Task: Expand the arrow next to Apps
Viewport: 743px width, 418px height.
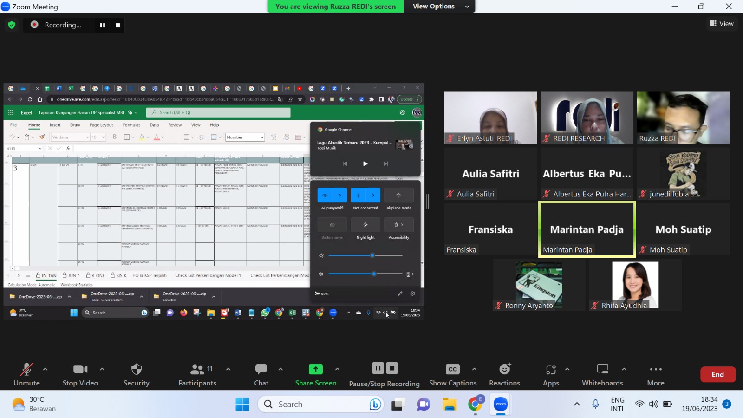Action: click(567, 369)
